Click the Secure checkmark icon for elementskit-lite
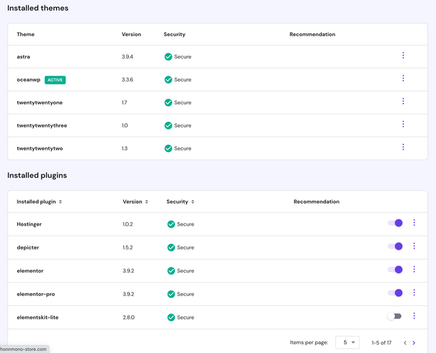 point(171,318)
